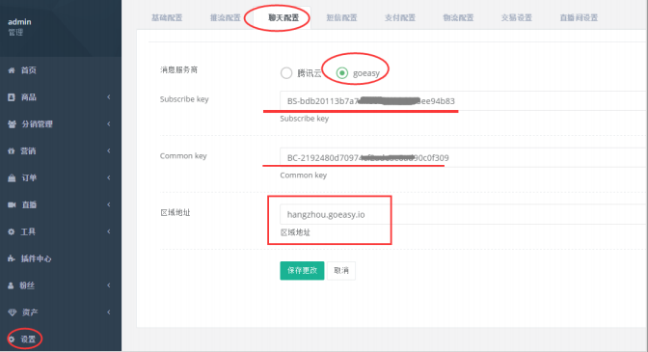Click the puzzle icon for 插件中心
This screenshot has width=648, height=352.
[12, 258]
